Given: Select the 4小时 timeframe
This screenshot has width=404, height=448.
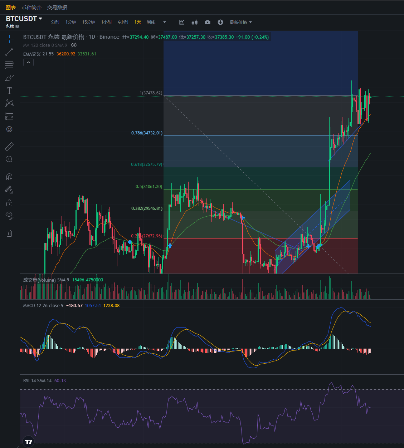Looking at the screenshot, I should (x=123, y=22).
